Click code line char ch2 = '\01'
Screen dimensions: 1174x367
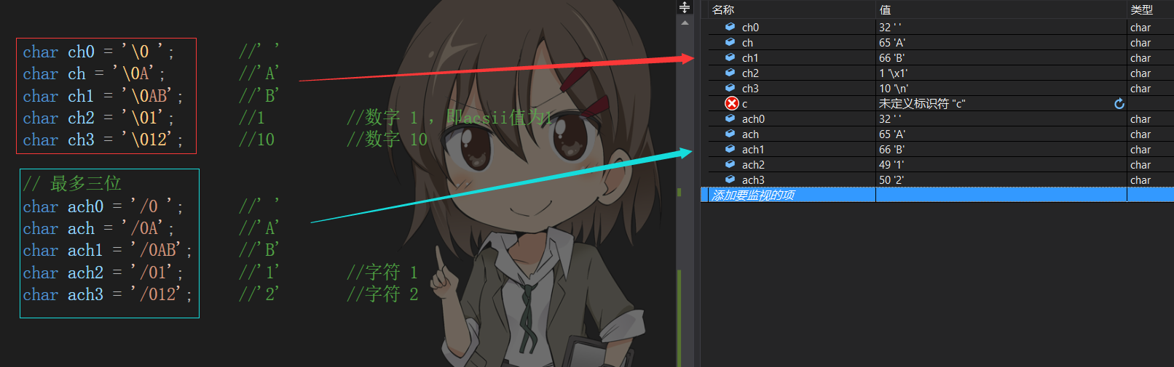coord(98,118)
